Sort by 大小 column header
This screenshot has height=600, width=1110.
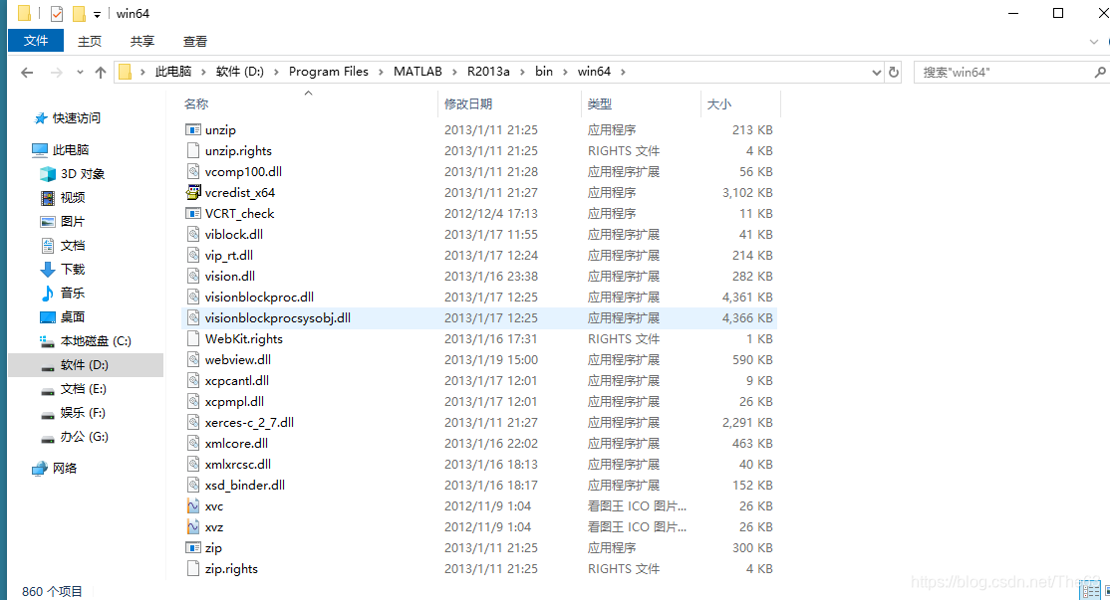click(x=718, y=103)
